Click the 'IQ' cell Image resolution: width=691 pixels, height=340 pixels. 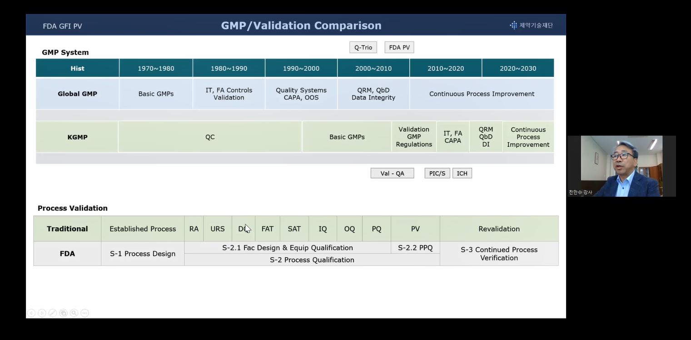coord(323,229)
